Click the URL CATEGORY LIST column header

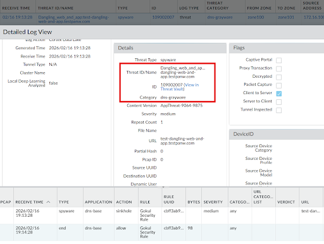click(263, 197)
